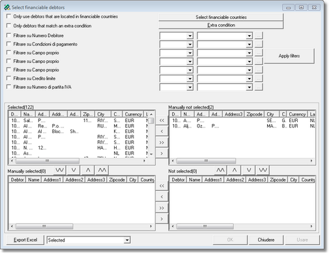Enable only debtors in financiable countries
The height and width of the screenshot is (254, 329).
(x=8, y=16)
